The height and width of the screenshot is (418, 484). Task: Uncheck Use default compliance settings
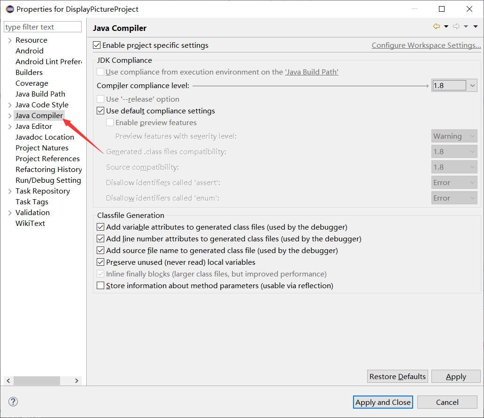[x=100, y=111]
